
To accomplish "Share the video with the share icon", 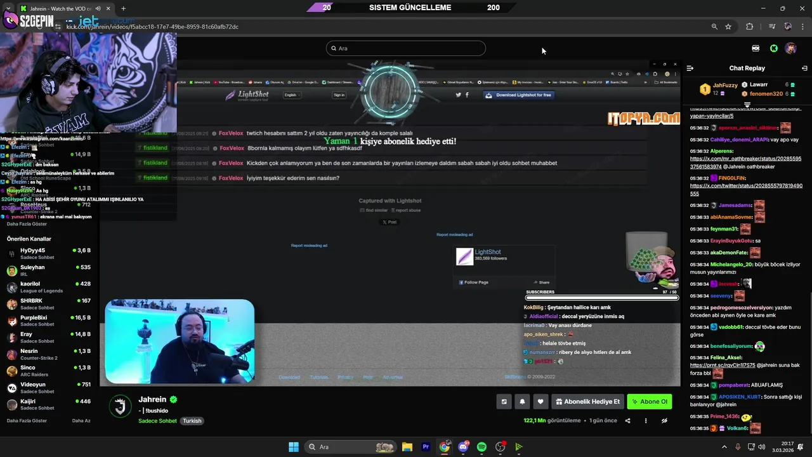I will [x=628, y=421].
